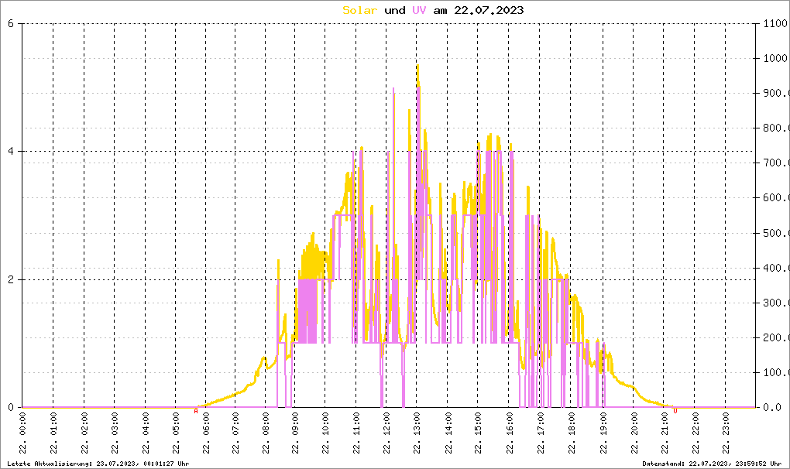Click the '22. 19:00' time axis label
The width and height of the screenshot is (790, 469).
[603, 433]
